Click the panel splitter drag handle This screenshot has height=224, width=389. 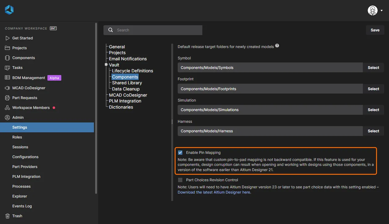[x=172, y=122]
